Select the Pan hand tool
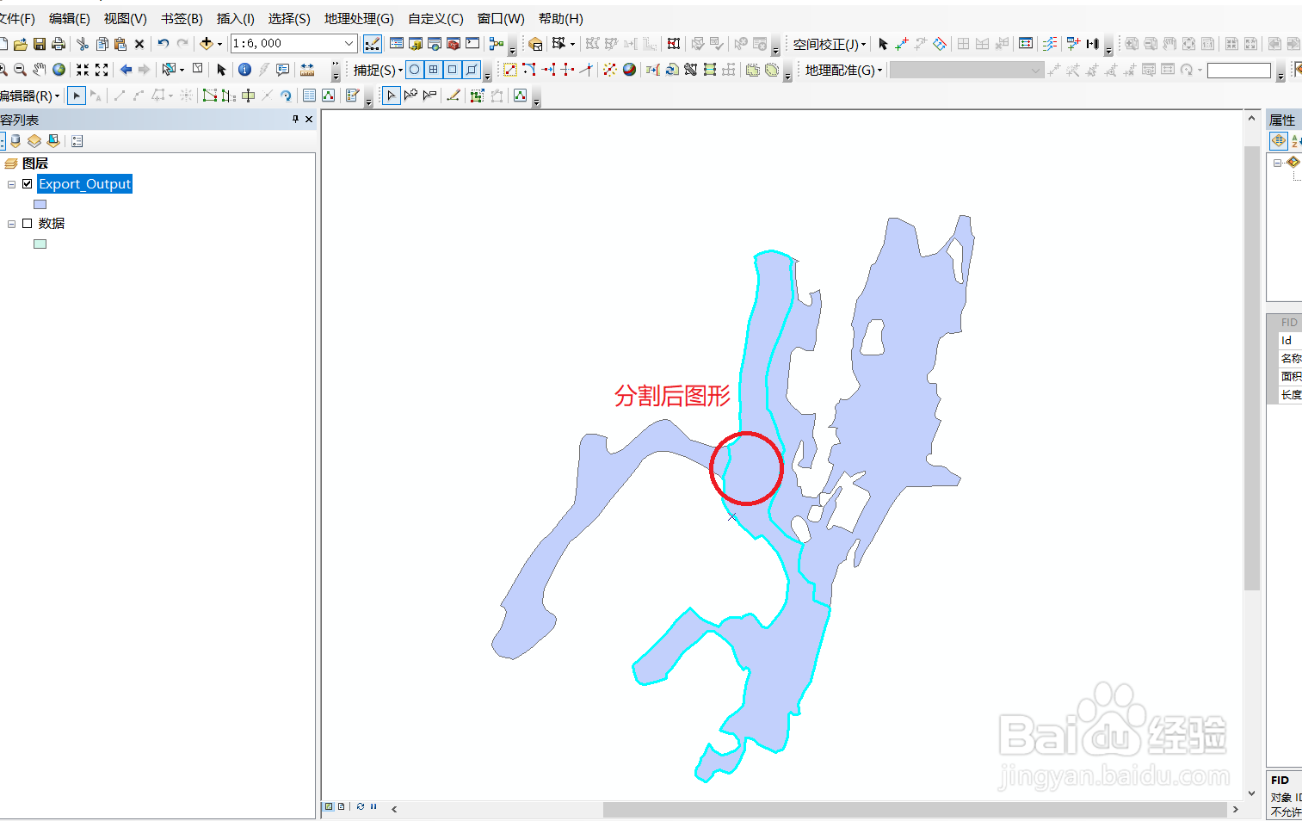The height and width of the screenshot is (821, 1302). [x=40, y=70]
